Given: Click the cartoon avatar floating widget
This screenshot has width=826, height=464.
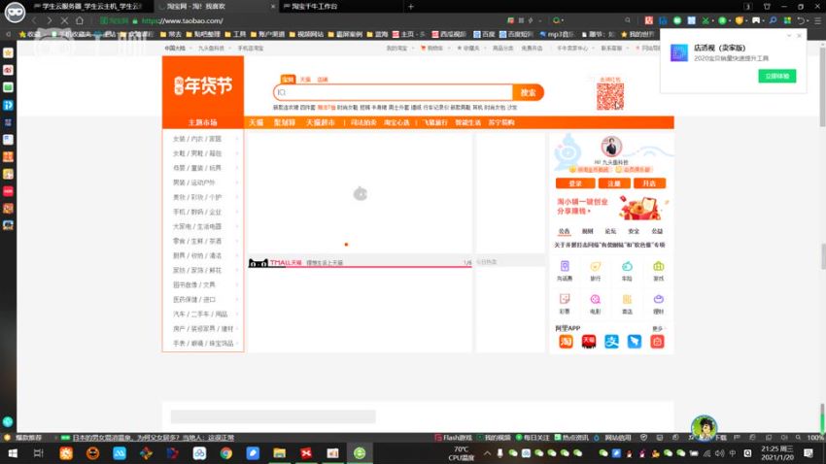Looking at the screenshot, I should [x=704, y=427].
